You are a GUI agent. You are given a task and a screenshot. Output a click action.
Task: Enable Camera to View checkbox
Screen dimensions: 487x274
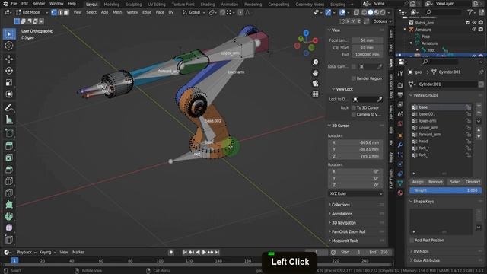[x=354, y=115]
